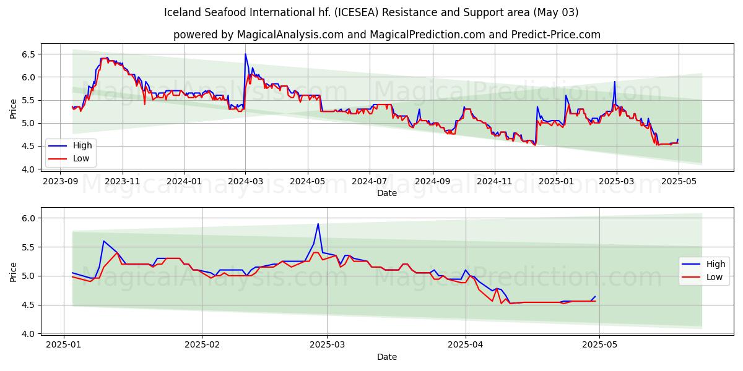Click 'Low' in the lower chart legend
This screenshot has height=371, width=743.
(715, 277)
